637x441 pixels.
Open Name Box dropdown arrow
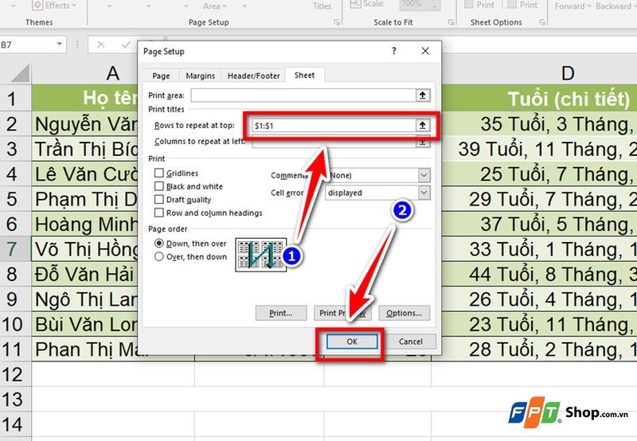pos(59,45)
